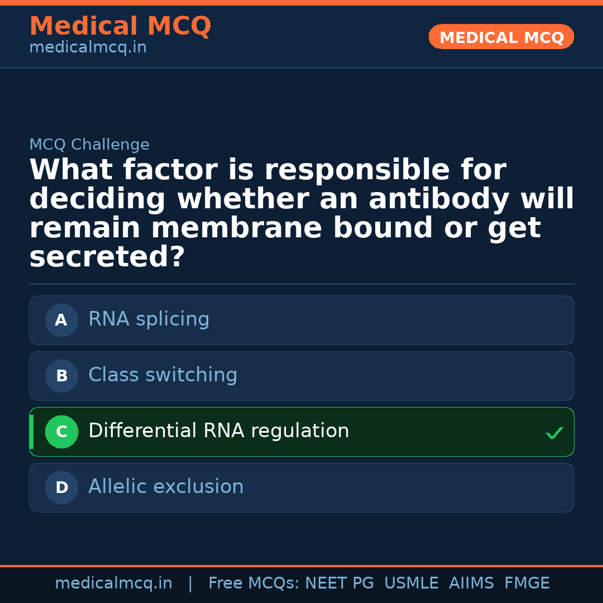
Task: Click "USMLE" in the footer
Action: coord(411,583)
